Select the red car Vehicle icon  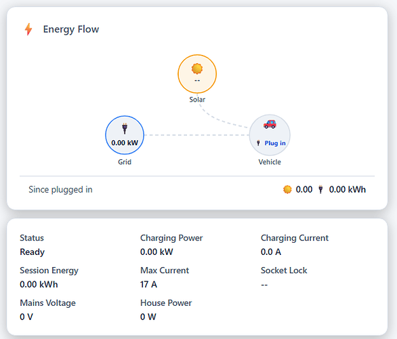pyautogui.click(x=270, y=124)
